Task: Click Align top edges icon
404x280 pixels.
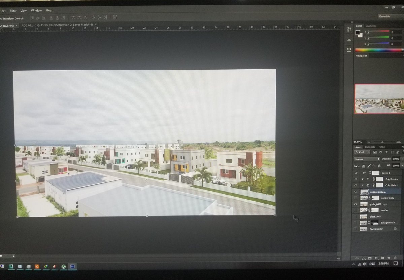Action: (x=32, y=18)
